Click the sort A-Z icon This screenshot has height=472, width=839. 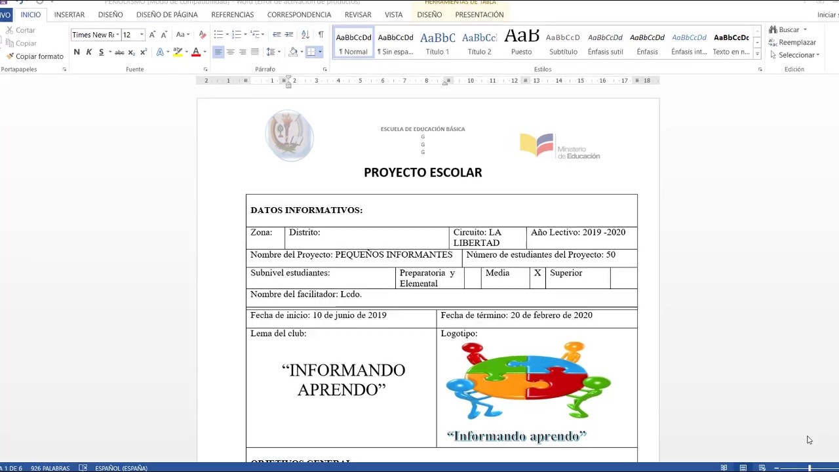coord(305,35)
